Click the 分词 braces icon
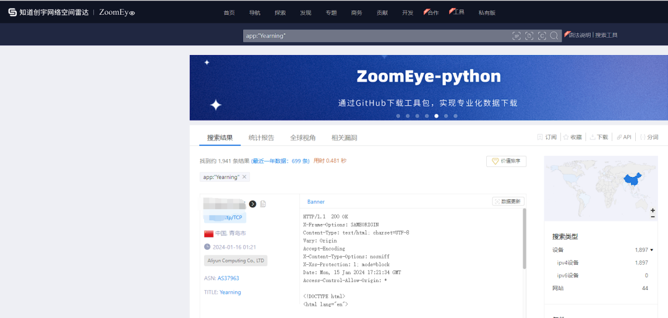The width and height of the screenshot is (668, 318). click(x=643, y=137)
